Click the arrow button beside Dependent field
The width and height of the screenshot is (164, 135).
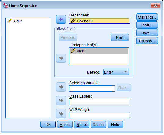tap(61, 19)
